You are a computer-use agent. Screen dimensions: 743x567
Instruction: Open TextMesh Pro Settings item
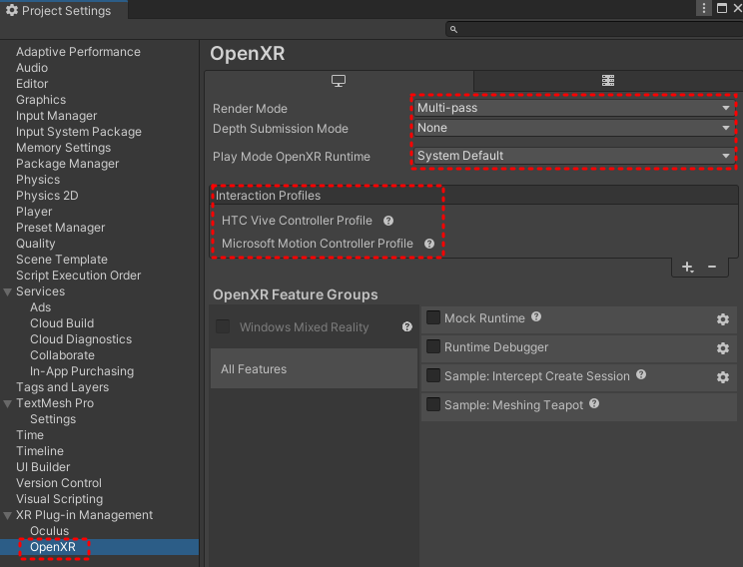[53, 419]
